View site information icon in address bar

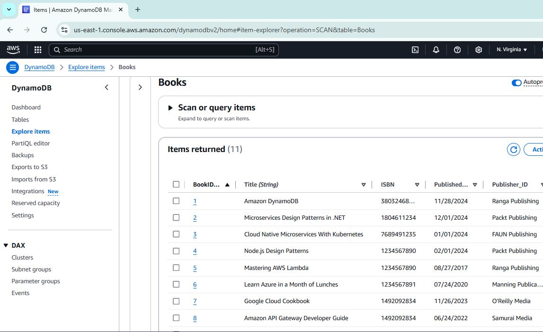64,30
